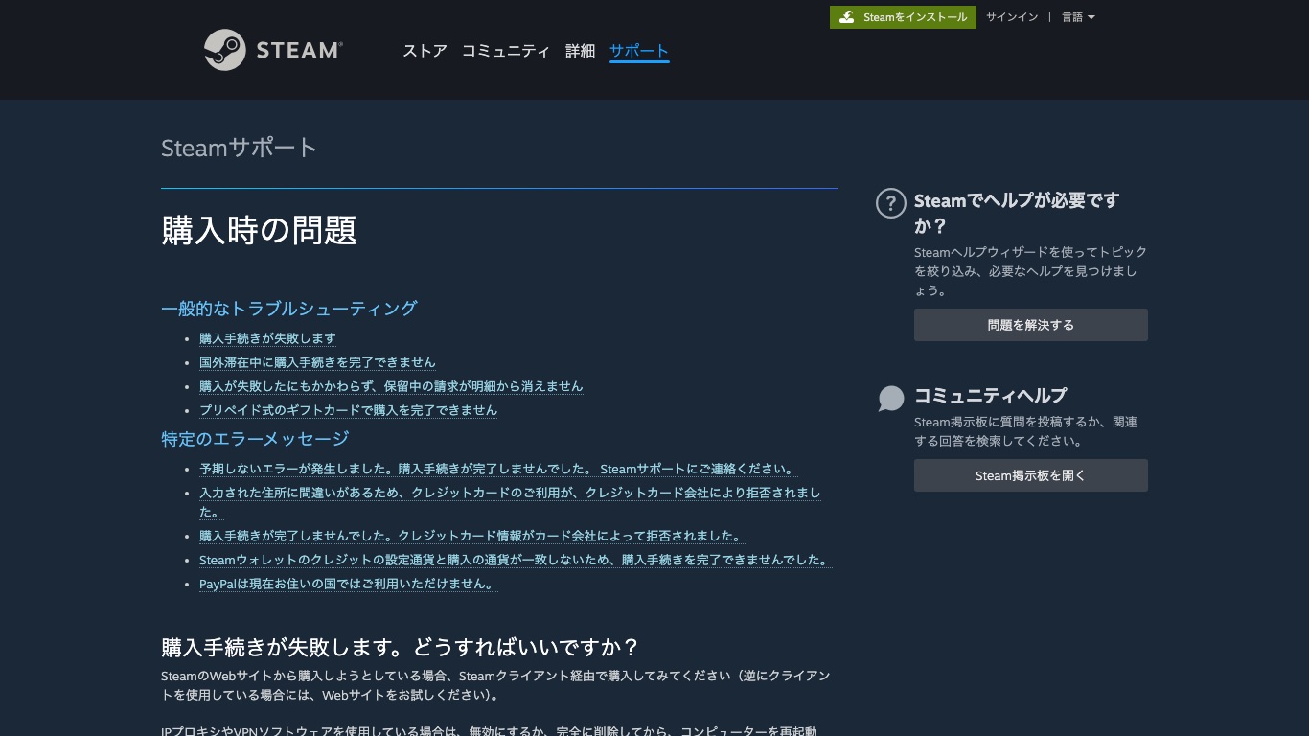The width and height of the screenshot is (1309, 736).
Task: Open the コミュニティ menu
Action: (x=506, y=51)
